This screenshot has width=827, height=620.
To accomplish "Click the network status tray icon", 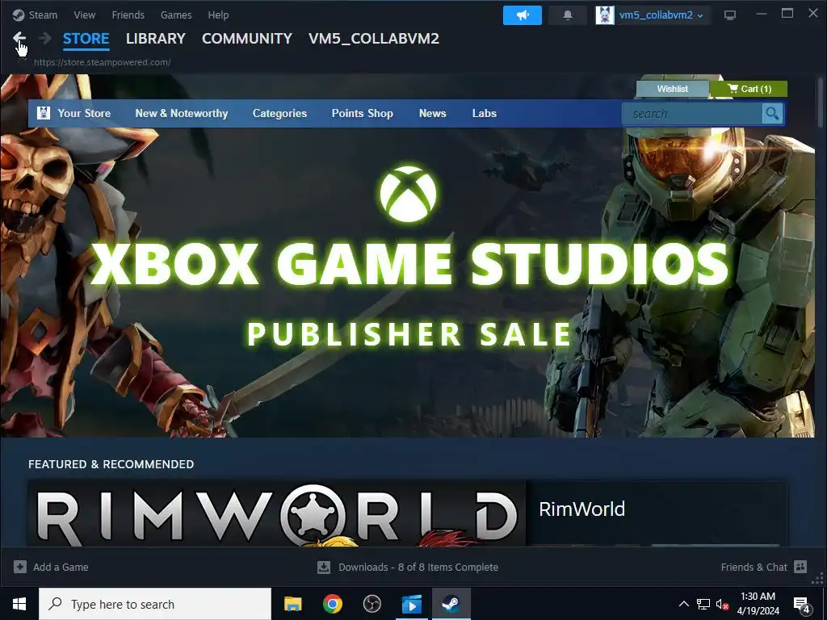I will pos(703,604).
